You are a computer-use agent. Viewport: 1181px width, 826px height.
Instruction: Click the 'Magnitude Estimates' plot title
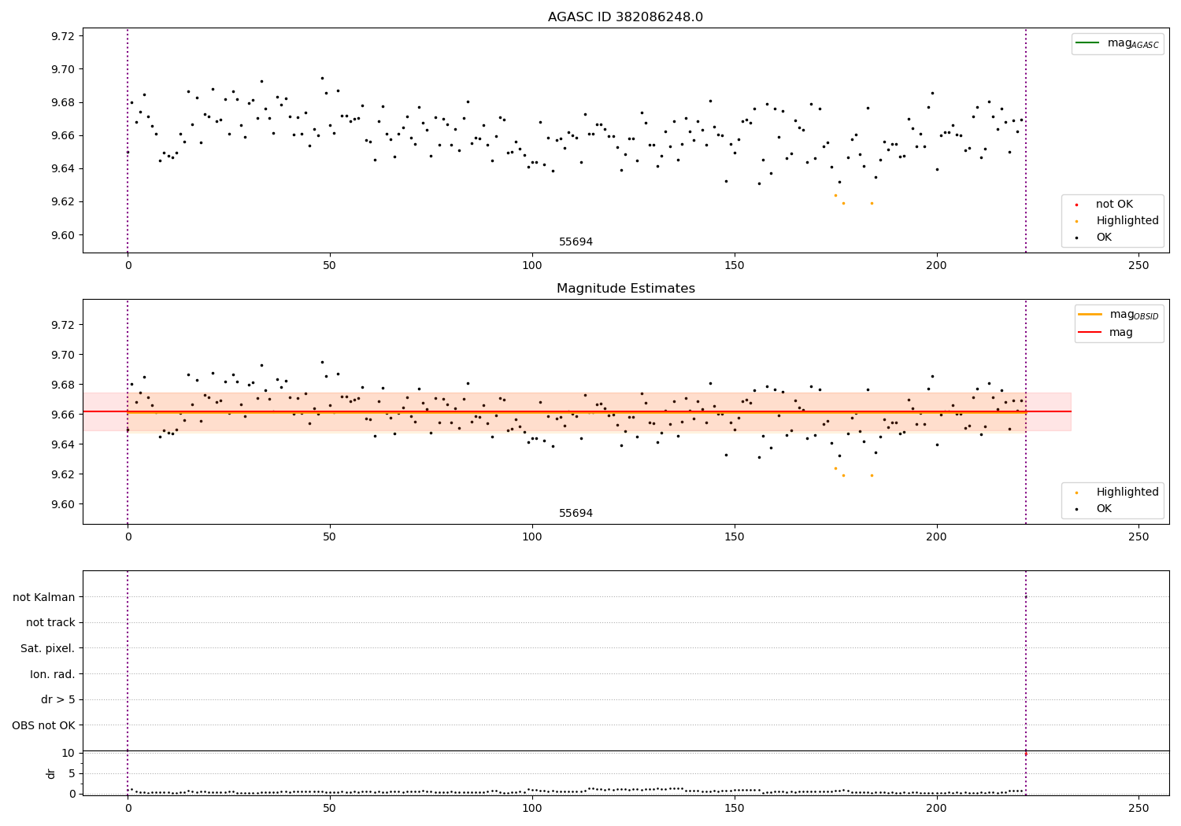click(625, 289)
